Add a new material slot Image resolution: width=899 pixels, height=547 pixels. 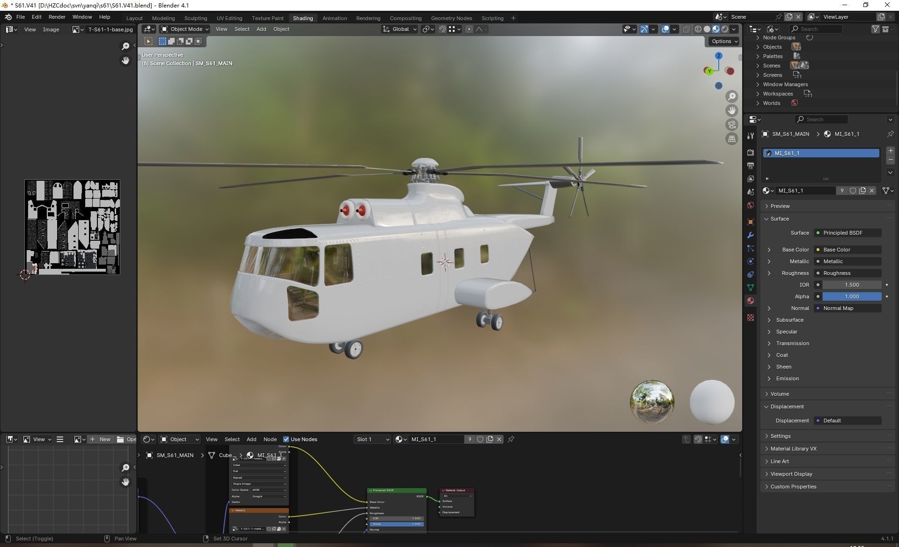890,151
